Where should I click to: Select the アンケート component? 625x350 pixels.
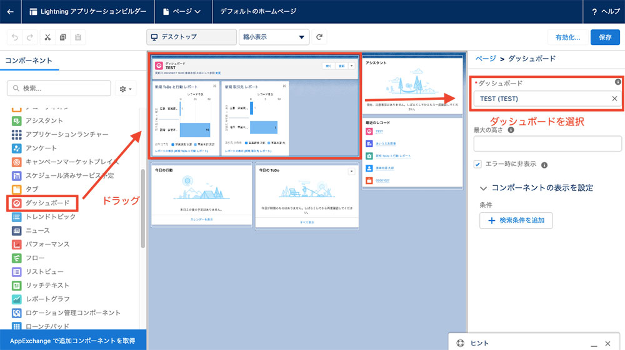(34, 148)
